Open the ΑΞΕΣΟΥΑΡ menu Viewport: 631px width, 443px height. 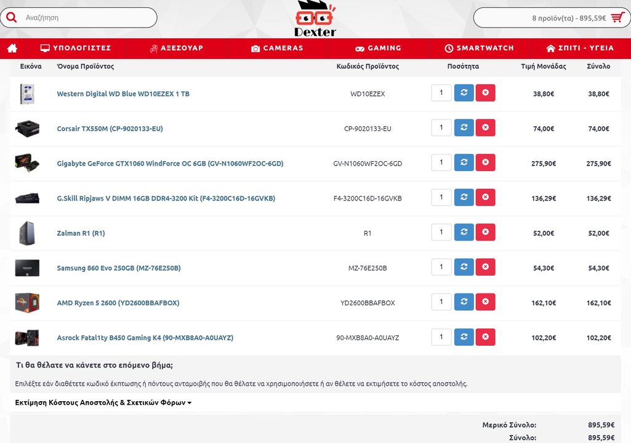(177, 48)
